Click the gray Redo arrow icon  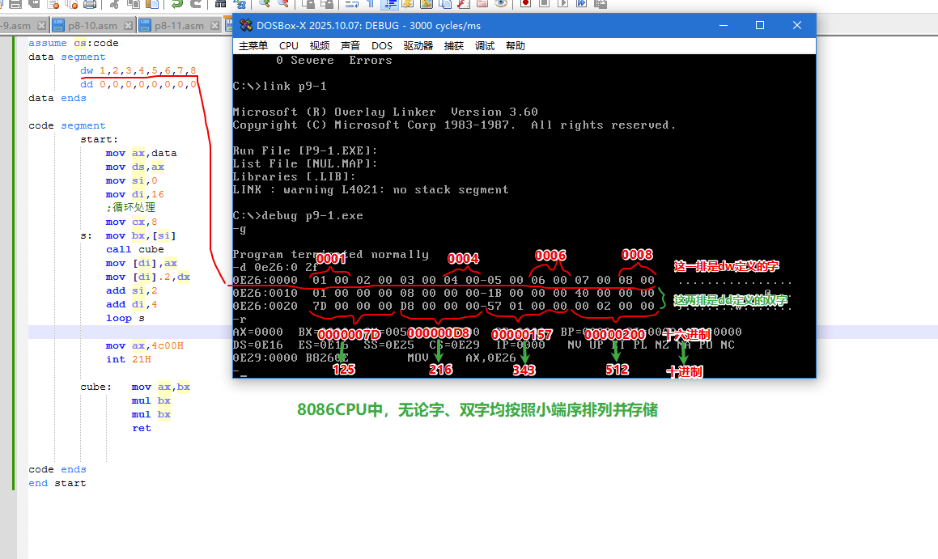point(196,3)
